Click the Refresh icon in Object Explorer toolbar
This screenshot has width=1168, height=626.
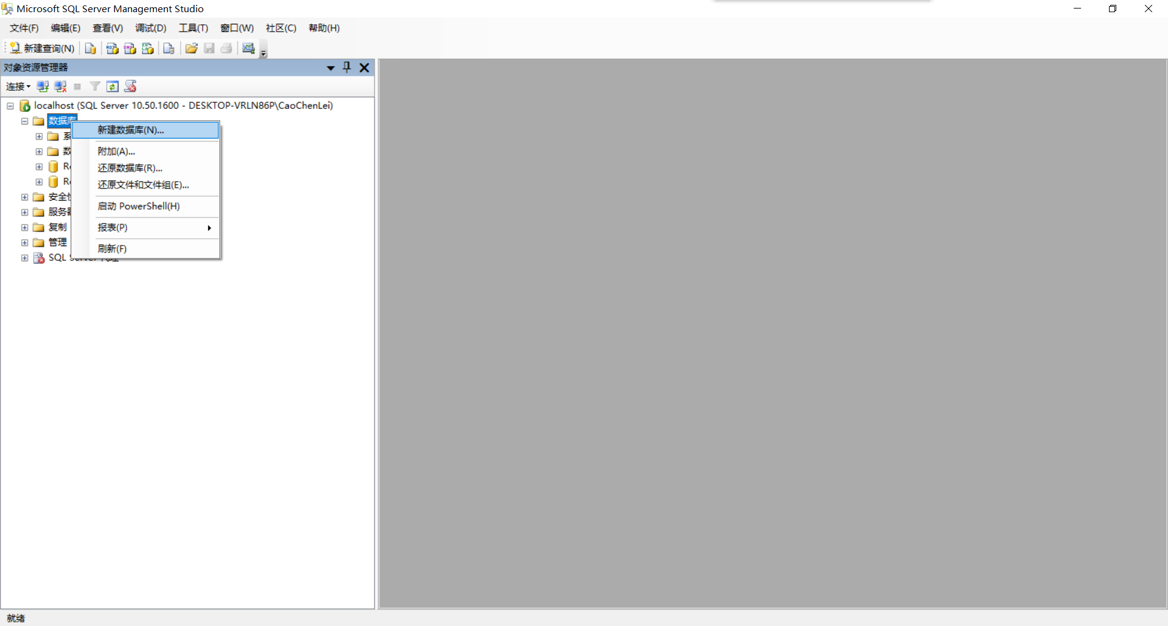point(113,86)
